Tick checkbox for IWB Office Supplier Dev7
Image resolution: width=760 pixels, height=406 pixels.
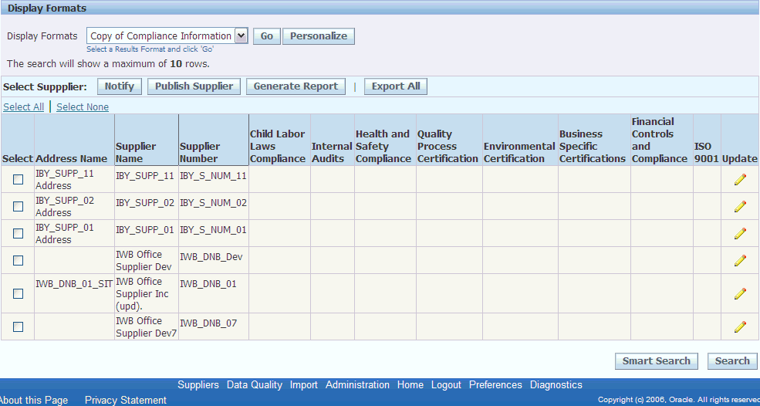tap(18, 327)
